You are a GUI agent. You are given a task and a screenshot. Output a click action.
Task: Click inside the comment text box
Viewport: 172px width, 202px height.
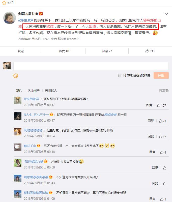91,66
